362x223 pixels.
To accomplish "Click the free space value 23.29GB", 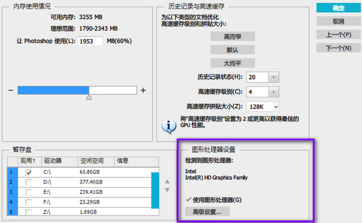I will coord(89,202).
